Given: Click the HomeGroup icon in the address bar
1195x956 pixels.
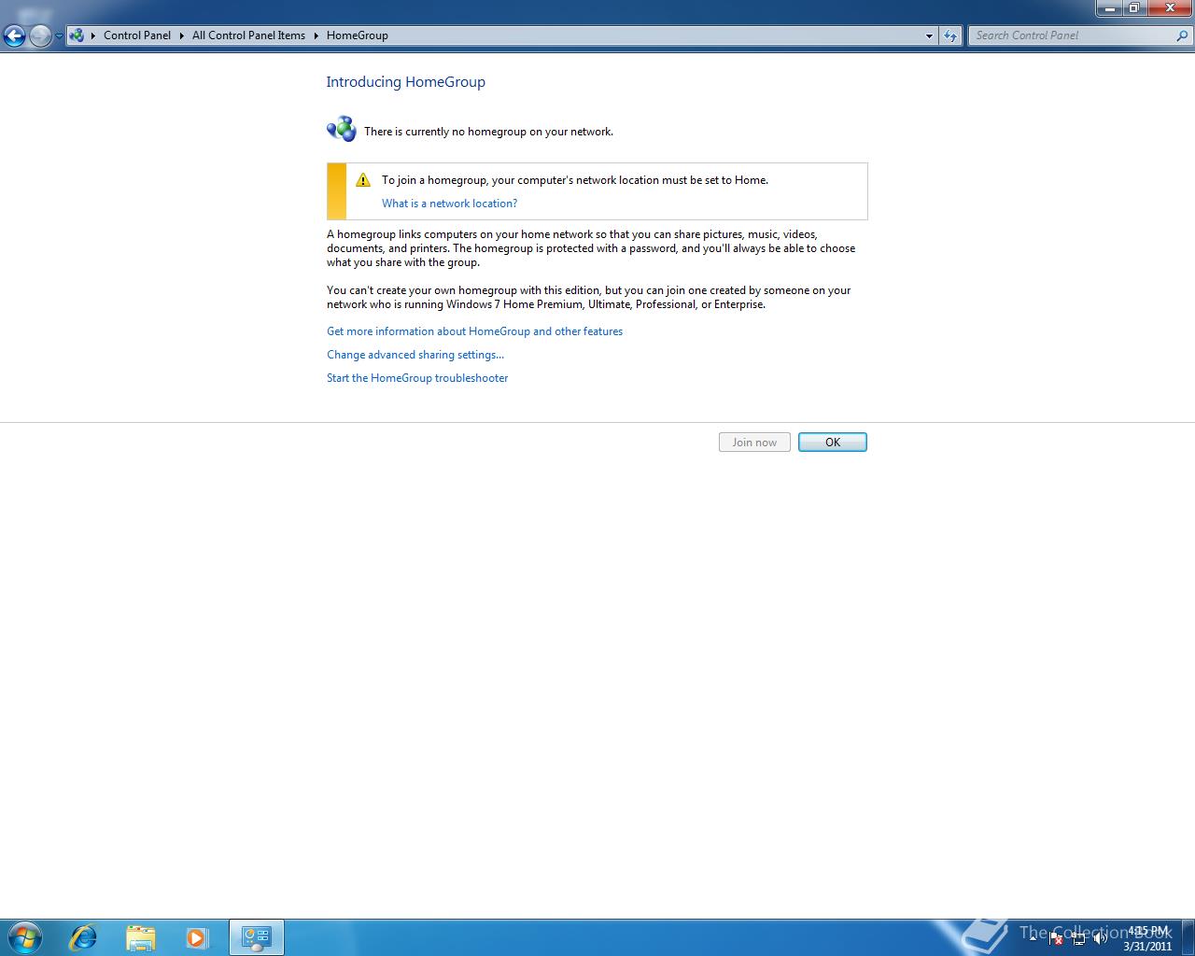Looking at the screenshot, I should coord(77,35).
